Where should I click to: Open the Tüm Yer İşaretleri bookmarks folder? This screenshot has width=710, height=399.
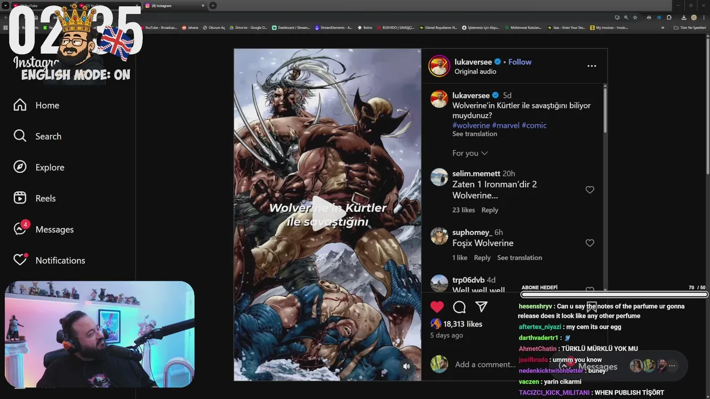coord(689,27)
